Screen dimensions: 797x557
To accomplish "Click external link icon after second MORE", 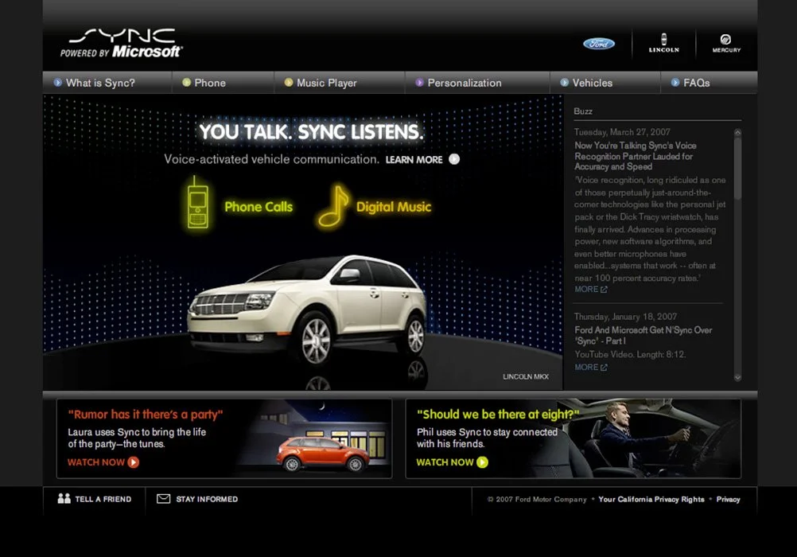I will point(604,368).
